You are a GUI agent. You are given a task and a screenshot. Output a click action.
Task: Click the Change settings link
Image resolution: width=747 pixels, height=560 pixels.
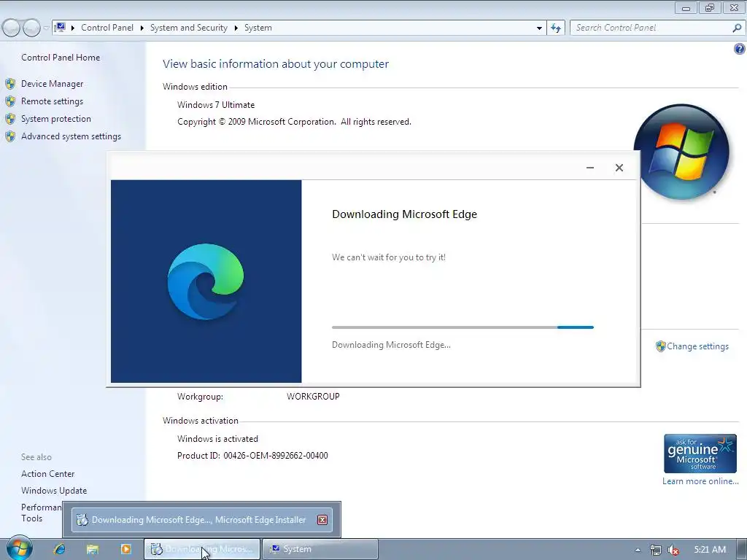[x=697, y=346]
